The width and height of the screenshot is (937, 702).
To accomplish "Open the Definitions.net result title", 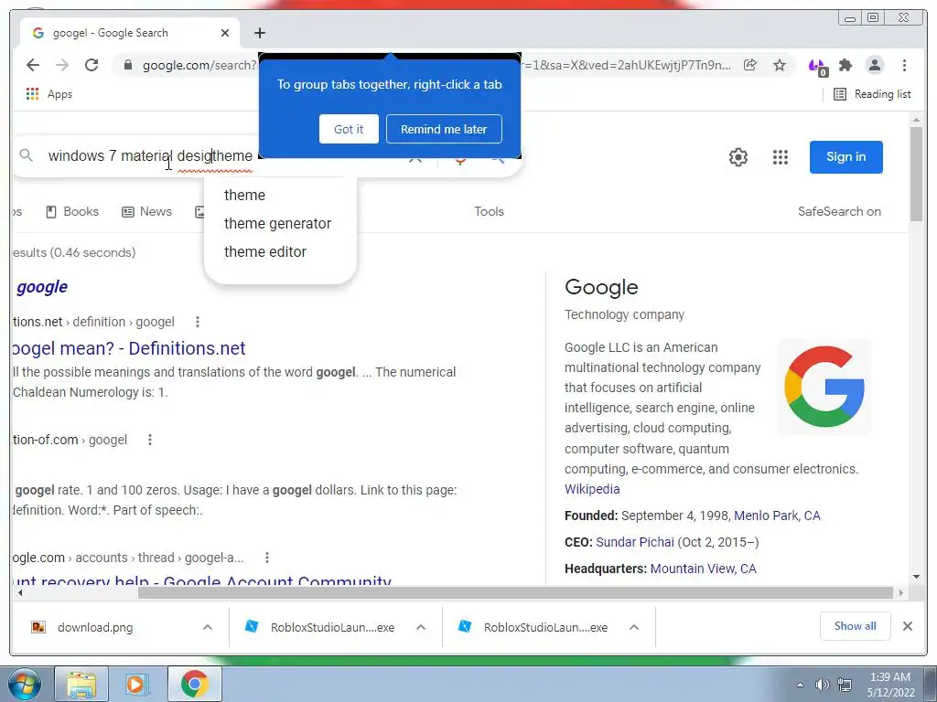I will tap(128, 348).
